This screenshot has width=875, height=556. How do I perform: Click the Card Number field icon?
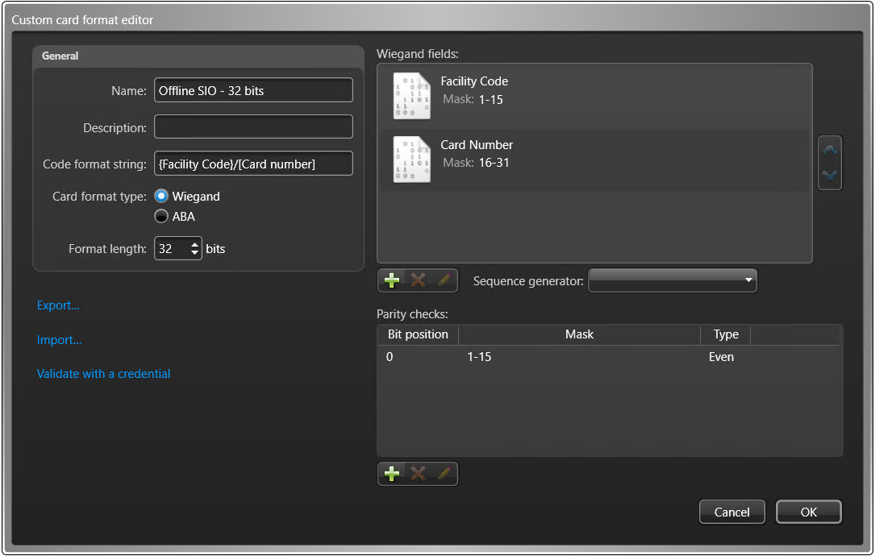(412, 160)
